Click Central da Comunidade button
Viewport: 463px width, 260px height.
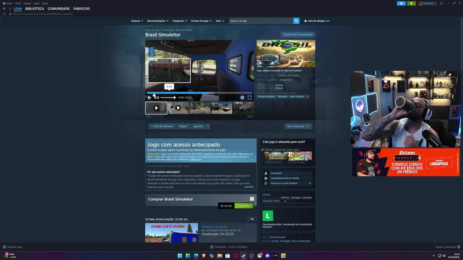tap(298, 34)
